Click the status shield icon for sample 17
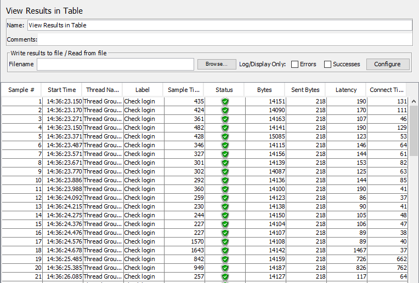Image resolution: width=419 pixels, height=283 pixels. 225,241
